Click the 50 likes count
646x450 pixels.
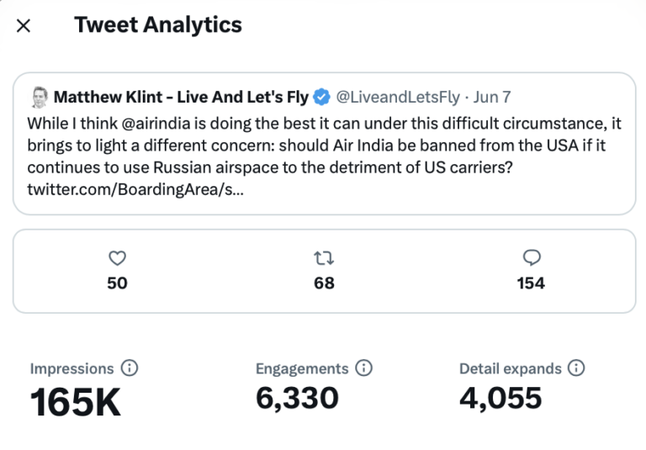(118, 283)
